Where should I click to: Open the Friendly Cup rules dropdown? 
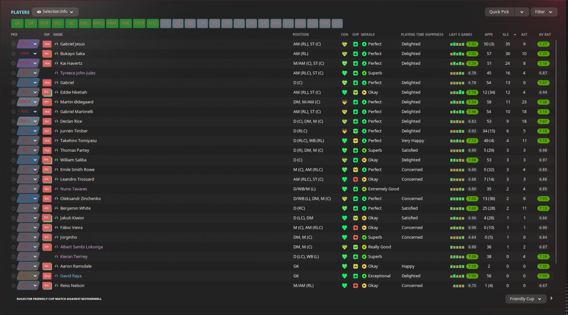(526, 299)
